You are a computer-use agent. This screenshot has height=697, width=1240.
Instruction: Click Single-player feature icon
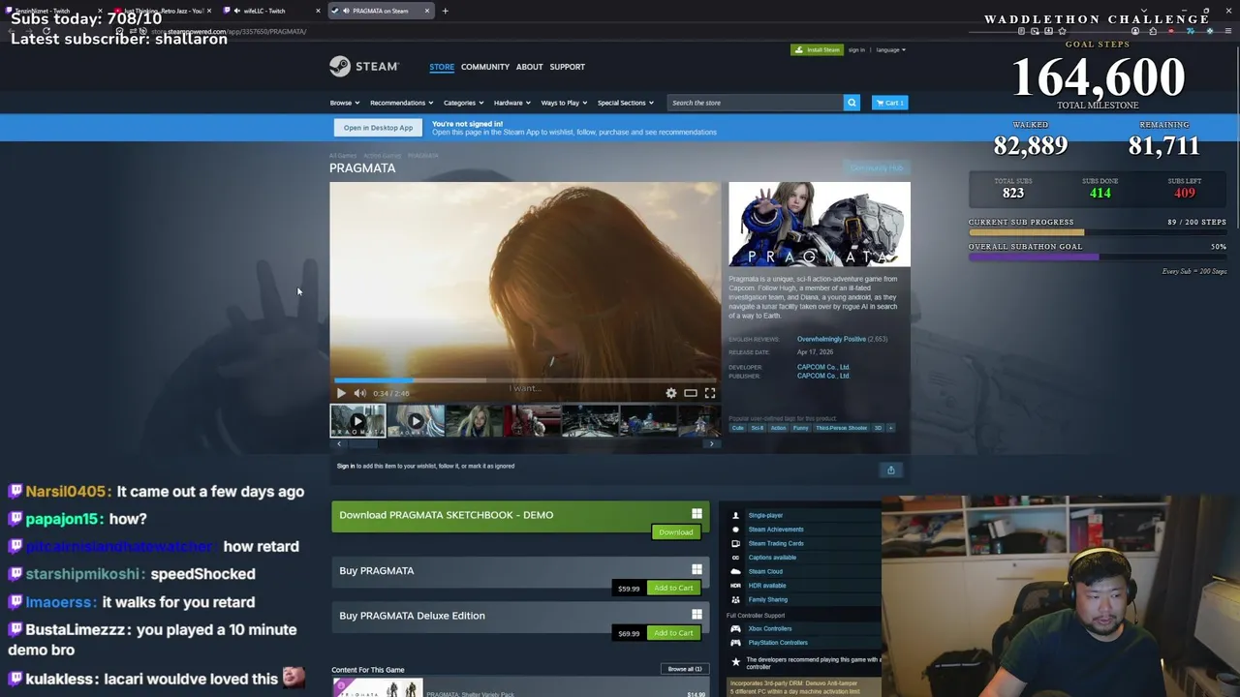735,515
